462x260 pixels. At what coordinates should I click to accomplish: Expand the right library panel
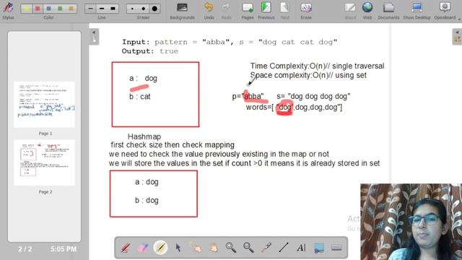[x=457, y=36]
